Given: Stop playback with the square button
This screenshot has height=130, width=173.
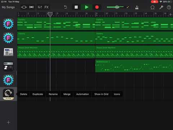Looking at the screenshot, I should [x=76, y=7].
